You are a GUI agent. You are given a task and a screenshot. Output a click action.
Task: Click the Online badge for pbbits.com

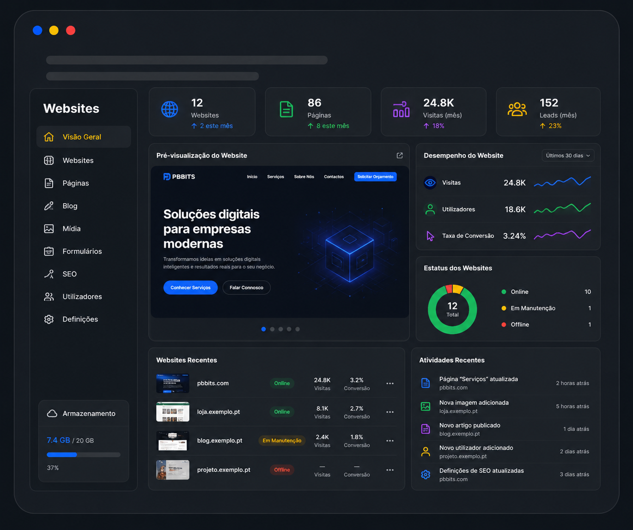282,383
